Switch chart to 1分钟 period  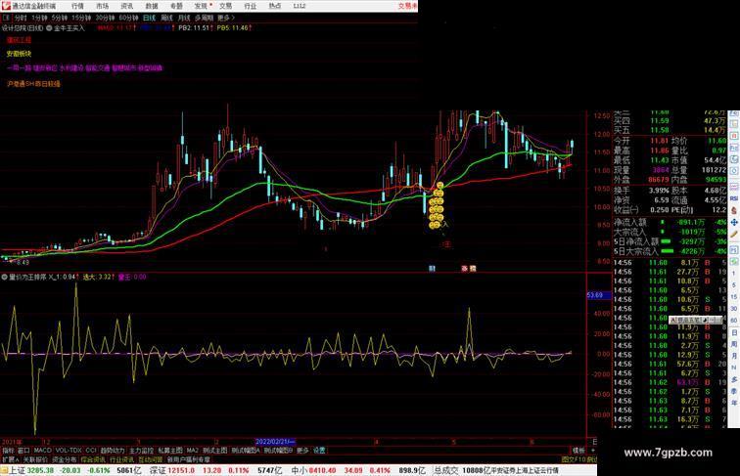pyautogui.click(x=39, y=18)
